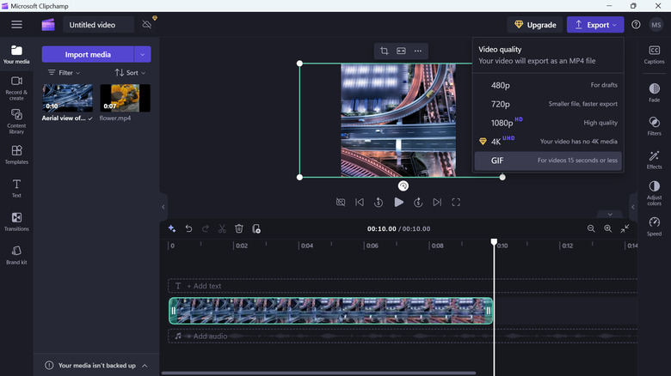
Task: Open the Filter dropdown
Action: tap(65, 73)
